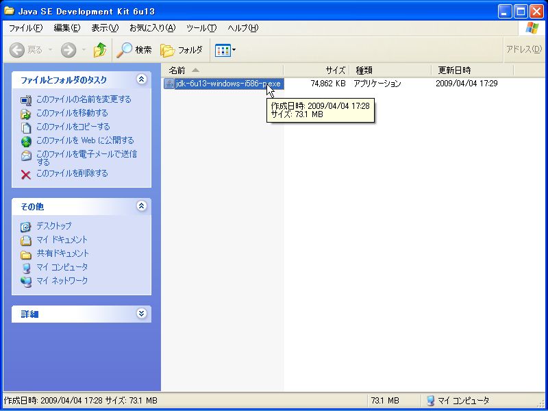Image resolution: width=548 pixels, height=411 pixels.
Task: Click the status bar 73.1 MB size
Action: (x=385, y=401)
